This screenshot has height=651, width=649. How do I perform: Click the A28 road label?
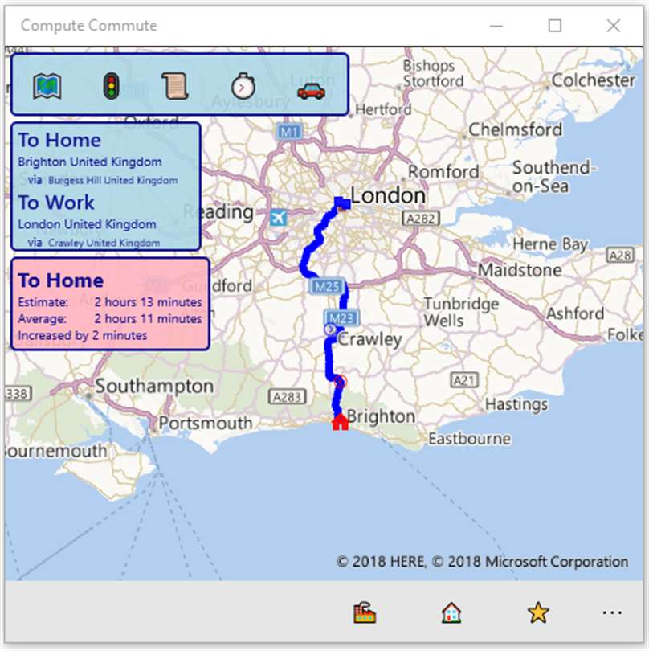[x=620, y=255]
